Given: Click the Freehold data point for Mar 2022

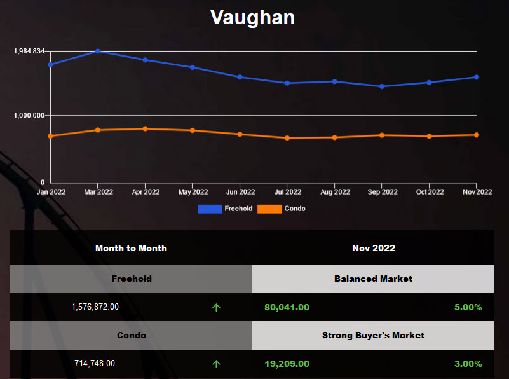Looking at the screenshot, I should click(x=98, y=51).
